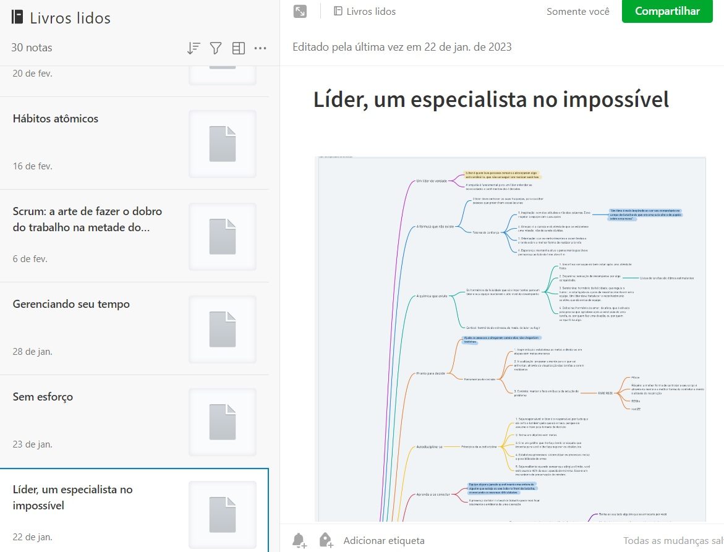The width and height of the screenshot is (724, 552).
Task: Click the add tag icon at bottom
Action: point(326,540)
